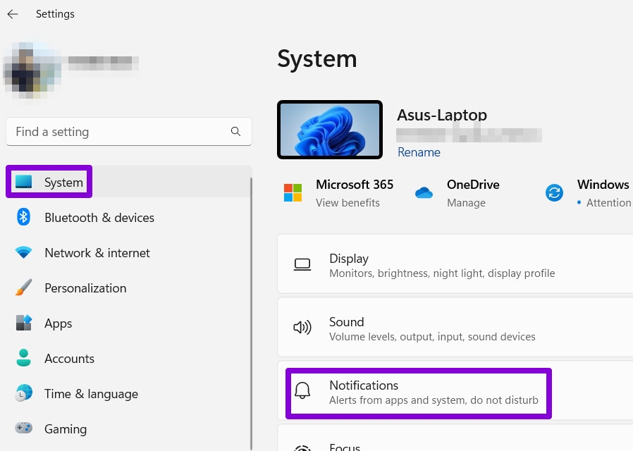This screenshot has width=633, height=451.
Task: Click the OneDrive cloud icon
Action: [x=424, y=192]
